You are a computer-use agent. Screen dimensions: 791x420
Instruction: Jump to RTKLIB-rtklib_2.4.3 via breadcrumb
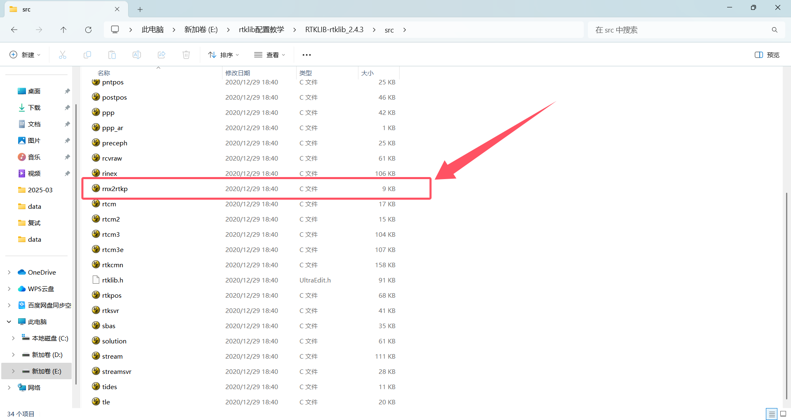334,29
